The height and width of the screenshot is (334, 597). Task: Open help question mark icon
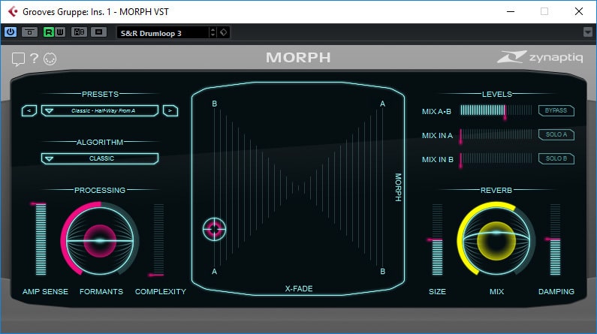[34, 59]
